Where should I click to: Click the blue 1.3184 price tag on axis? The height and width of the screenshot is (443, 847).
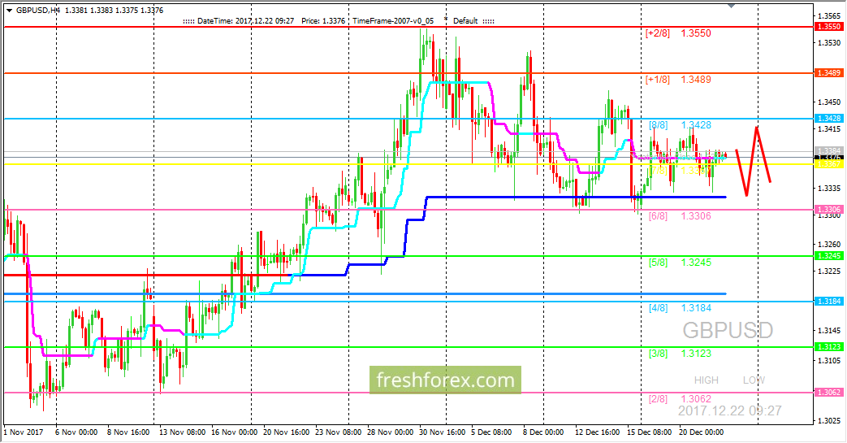(x=828, y=302)
